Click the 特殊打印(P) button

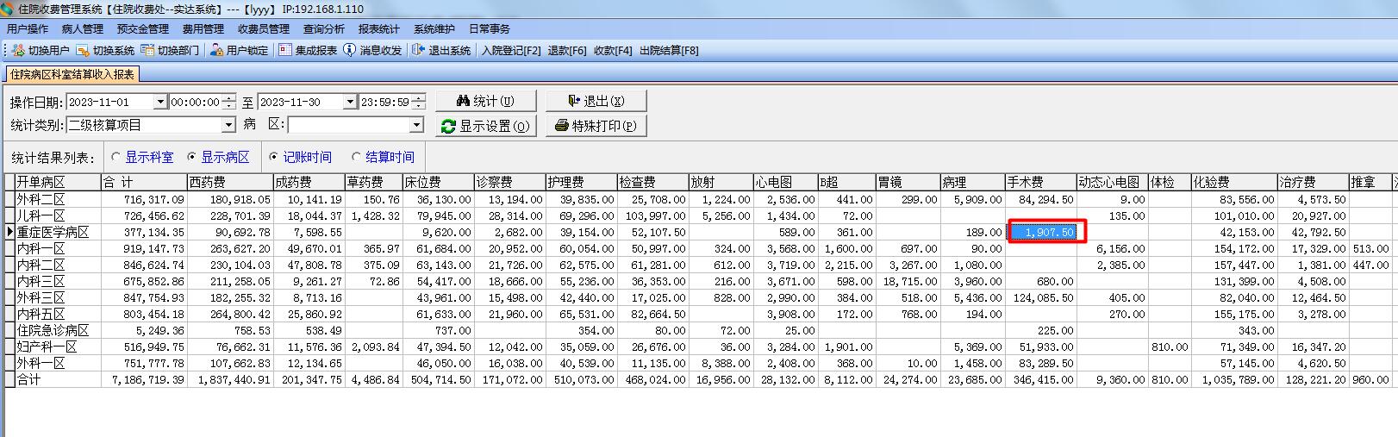tap(596, 126)
